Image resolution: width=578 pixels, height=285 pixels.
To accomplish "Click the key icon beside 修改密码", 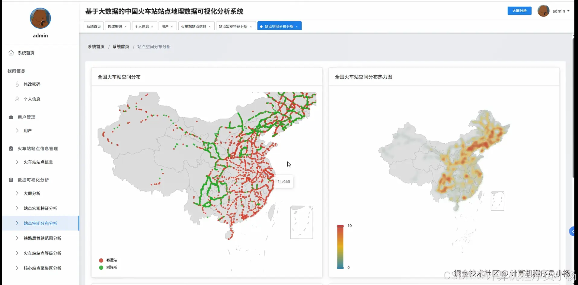I will pyautogui.click(x=17, y=84).
